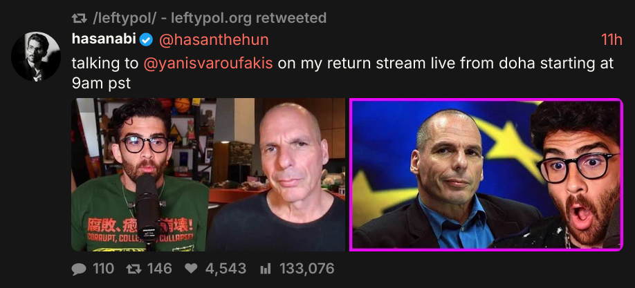635x288 pixels.
Task: Open the @hasanthehun handle link
Action: coord(214,39)
